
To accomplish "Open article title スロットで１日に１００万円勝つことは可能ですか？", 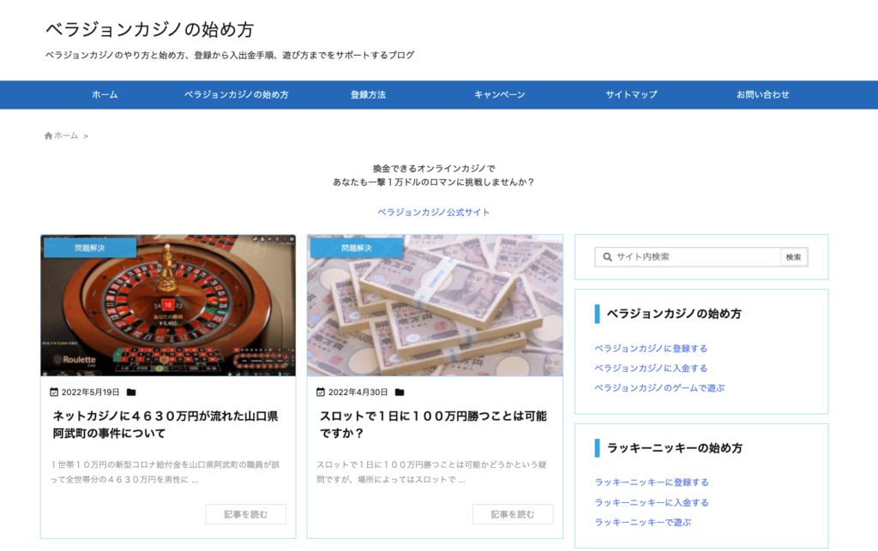I will point(433,424).
